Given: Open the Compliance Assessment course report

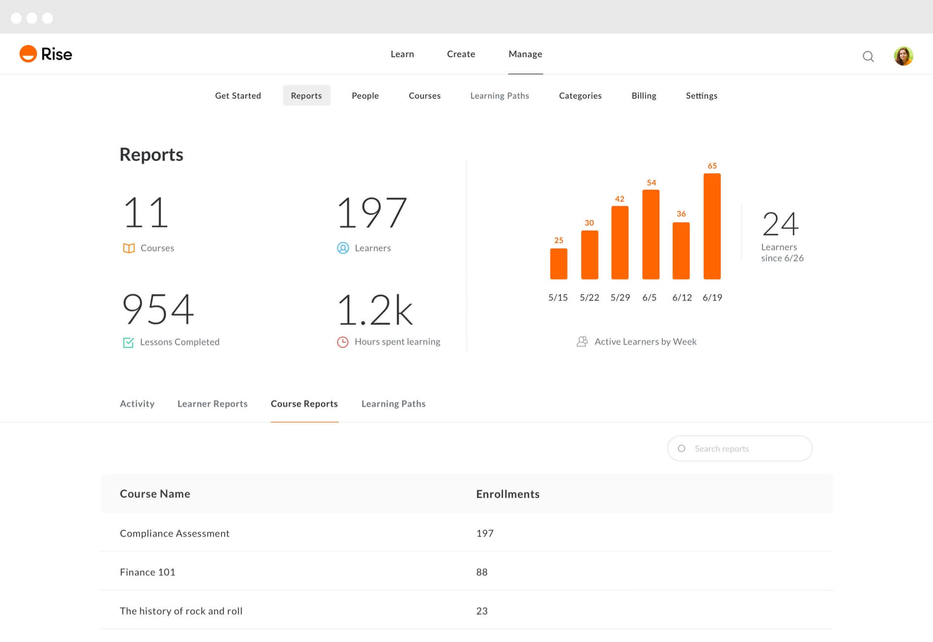Looking at the screenshot, I should (x=175, y=534).
